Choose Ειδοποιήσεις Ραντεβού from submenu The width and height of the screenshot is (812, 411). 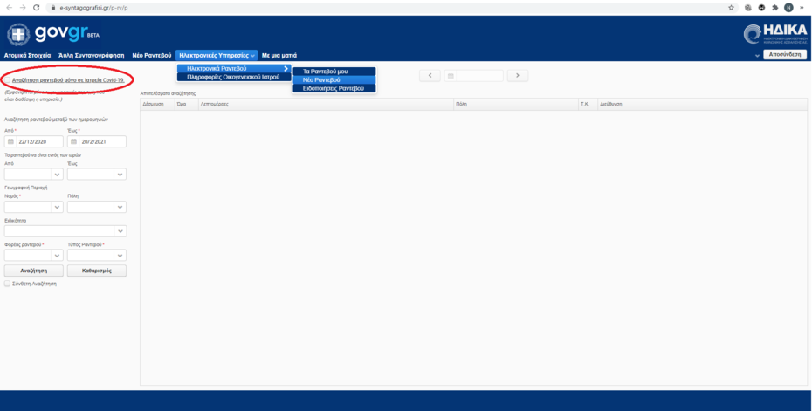334,88
